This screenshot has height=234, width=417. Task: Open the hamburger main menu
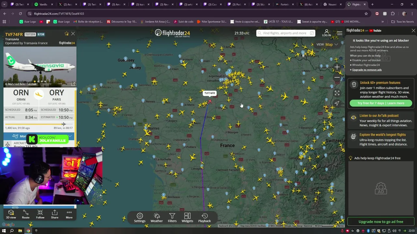pyautogui.click(x=339, y=33)
